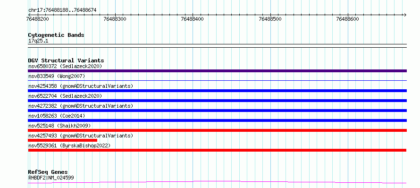The width and height of the screenshot is (420, 188).
Task: Open the DGV Structural Variants track heading
Action: (66, 60)
